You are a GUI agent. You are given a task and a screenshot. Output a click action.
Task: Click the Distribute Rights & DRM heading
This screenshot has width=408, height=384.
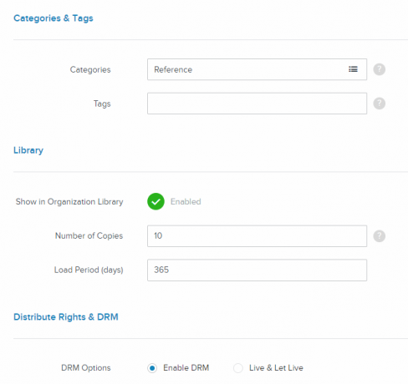66,317
